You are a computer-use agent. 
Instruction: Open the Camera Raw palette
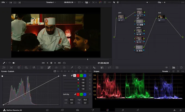click(x=4, y=68)
